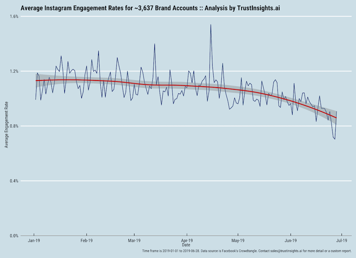Select the 0.4% axis label

pyautogui.click(x=14, y=181)
